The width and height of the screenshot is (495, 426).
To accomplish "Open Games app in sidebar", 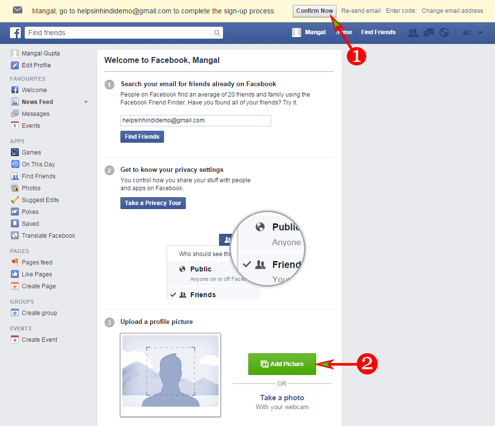I will click(x=26, y=153).
